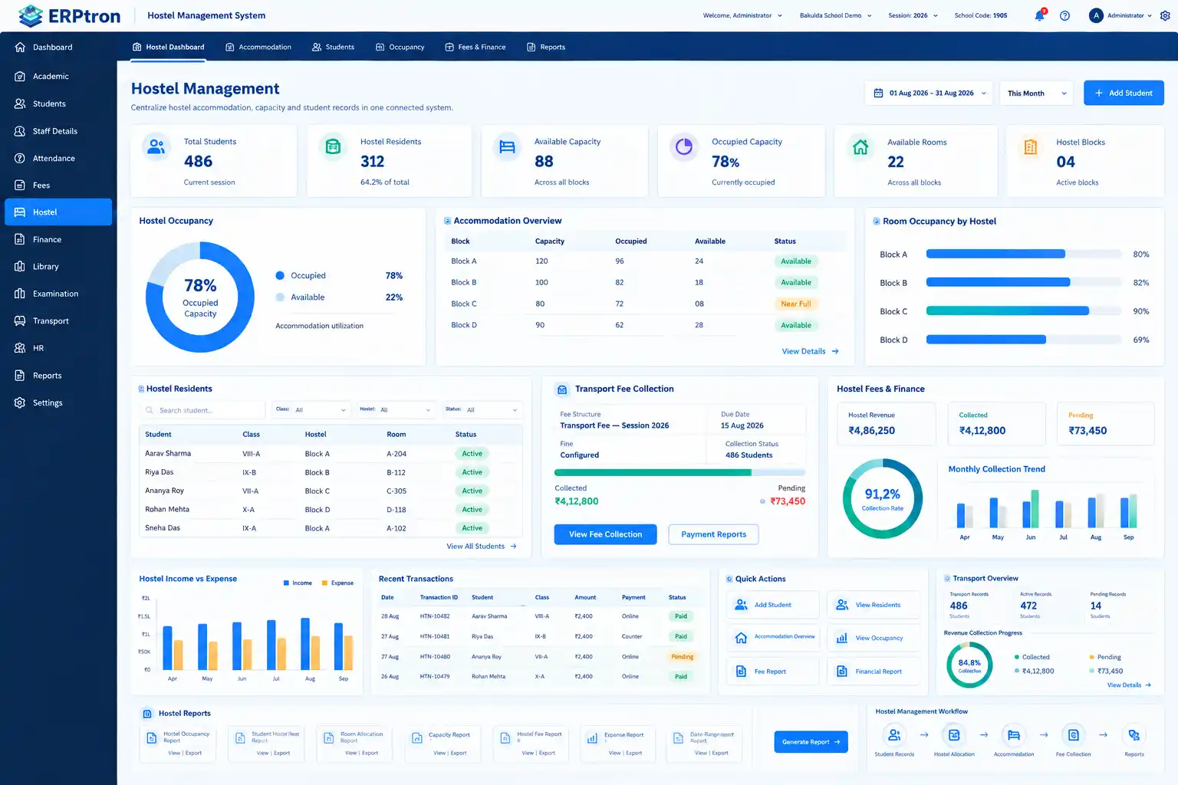Click the Payment Reports button
Image resolution: width=1178 pixels, height=785 pixels.
pyautogui.click(x=713, y=534)
